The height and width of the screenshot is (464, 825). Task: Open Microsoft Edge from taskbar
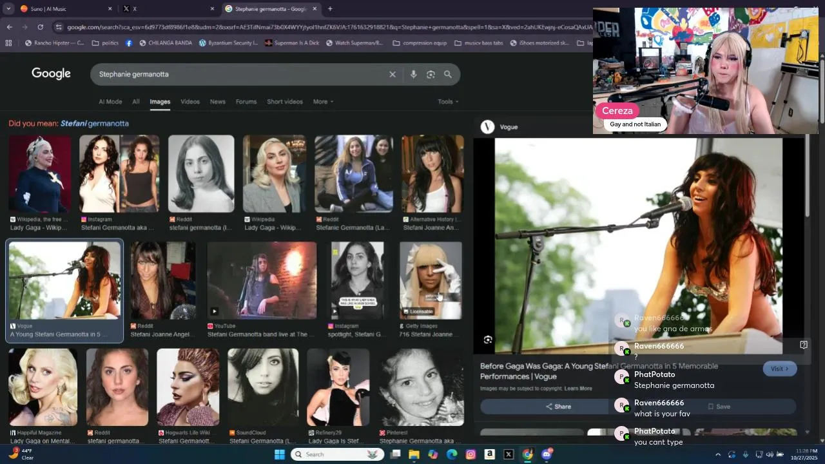[x=452, y=454]
